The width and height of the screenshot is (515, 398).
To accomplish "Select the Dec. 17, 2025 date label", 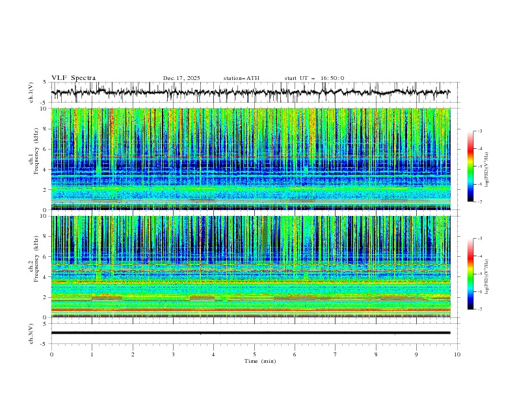I will tap(181, 78).
